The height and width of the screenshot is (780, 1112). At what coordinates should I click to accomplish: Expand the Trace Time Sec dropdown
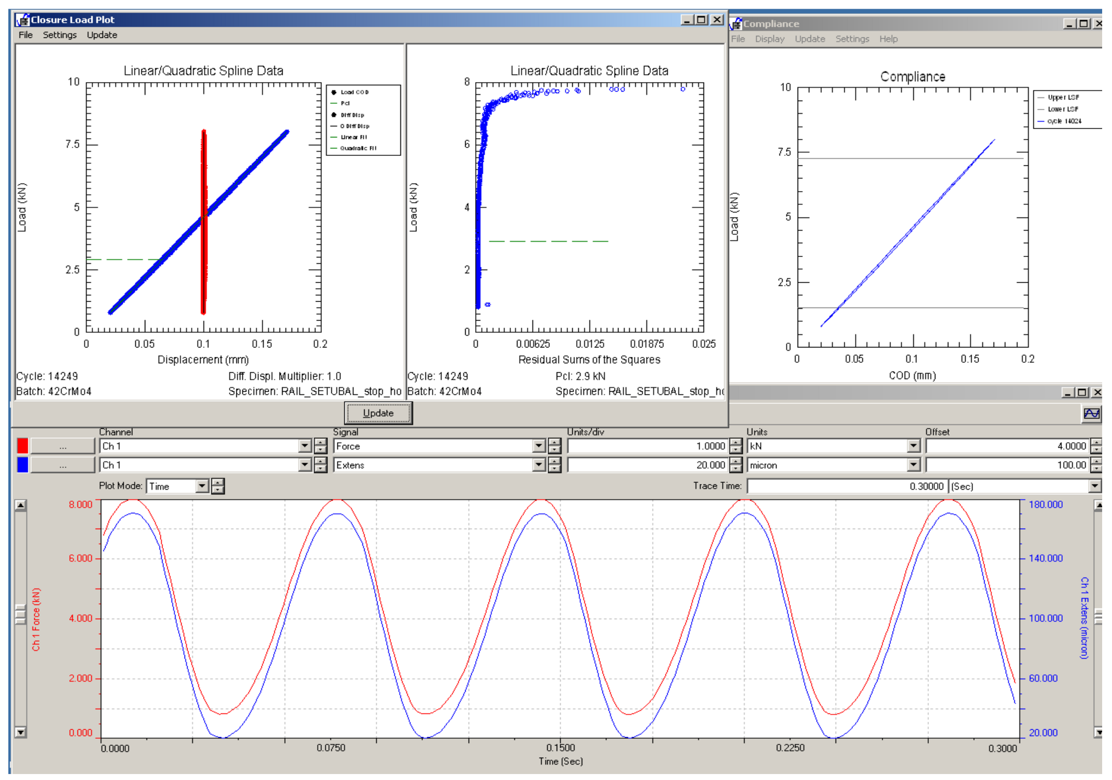tap(1095, 486)
